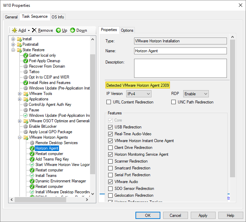246x222 pixels.
Task: Open the RDP Enable dropdown
Action: tap(196, 94)
